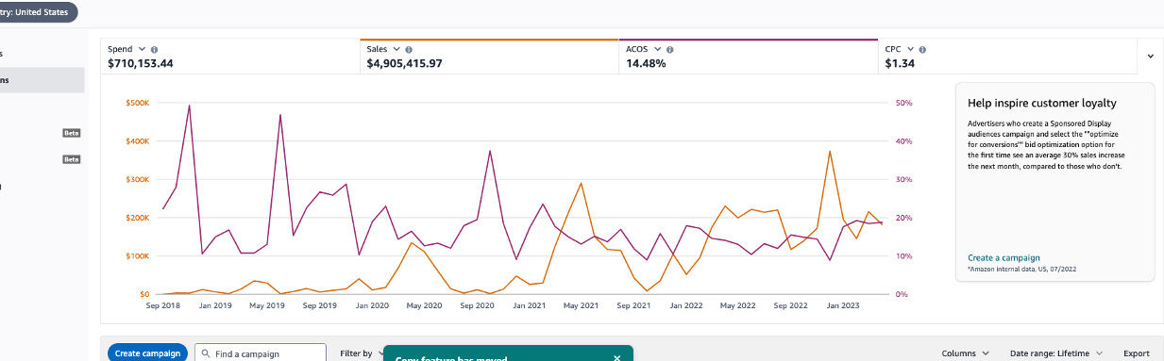The image size is (1164, 361).
Task: Click the Sep 2018 x-axis label
Action: [x=162, y=306]
